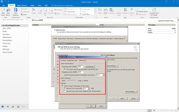Click the Use Defaults button

click(89, 67)
